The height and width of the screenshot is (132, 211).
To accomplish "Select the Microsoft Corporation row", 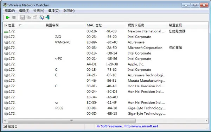I will pos(105,48).
